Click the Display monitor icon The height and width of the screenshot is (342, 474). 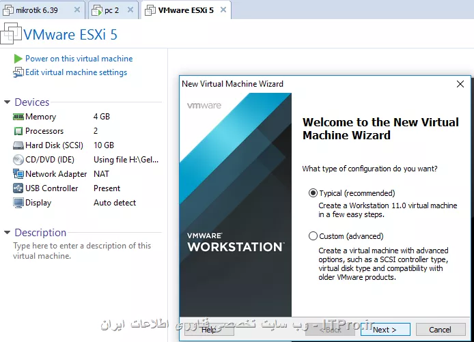[x=18, y=203]
